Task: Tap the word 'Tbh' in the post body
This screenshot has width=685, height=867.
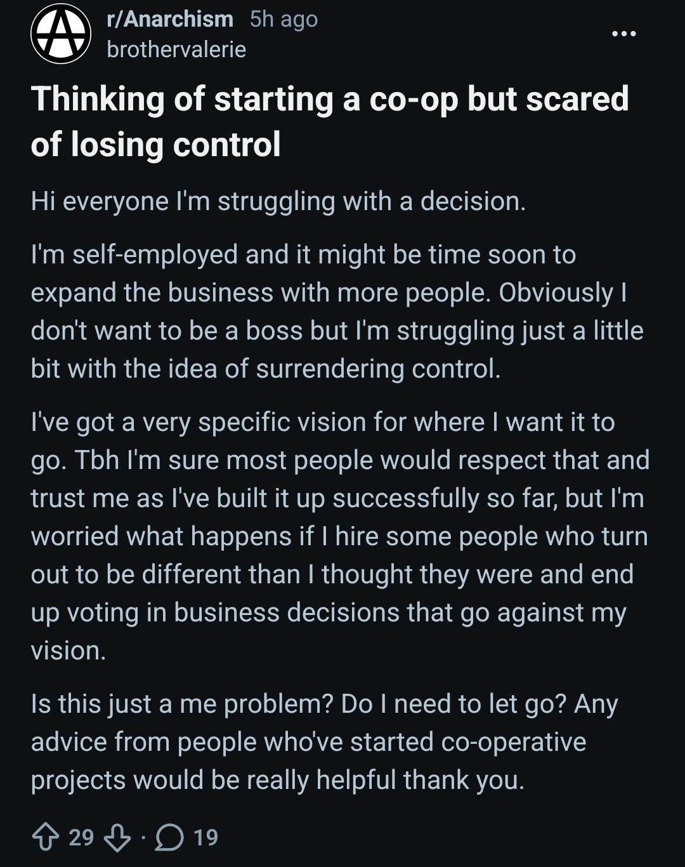Action: point(97,460)
